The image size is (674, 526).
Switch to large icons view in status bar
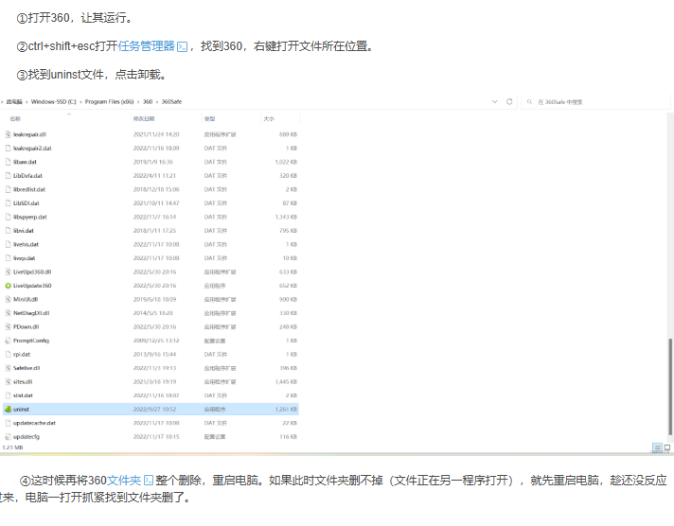[667, 448]
